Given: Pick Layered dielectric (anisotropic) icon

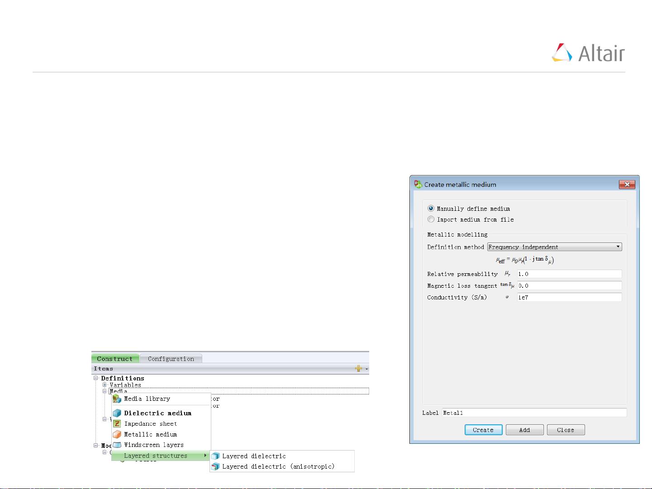Looking at the screenshot, I should click(x=215, y=466).
